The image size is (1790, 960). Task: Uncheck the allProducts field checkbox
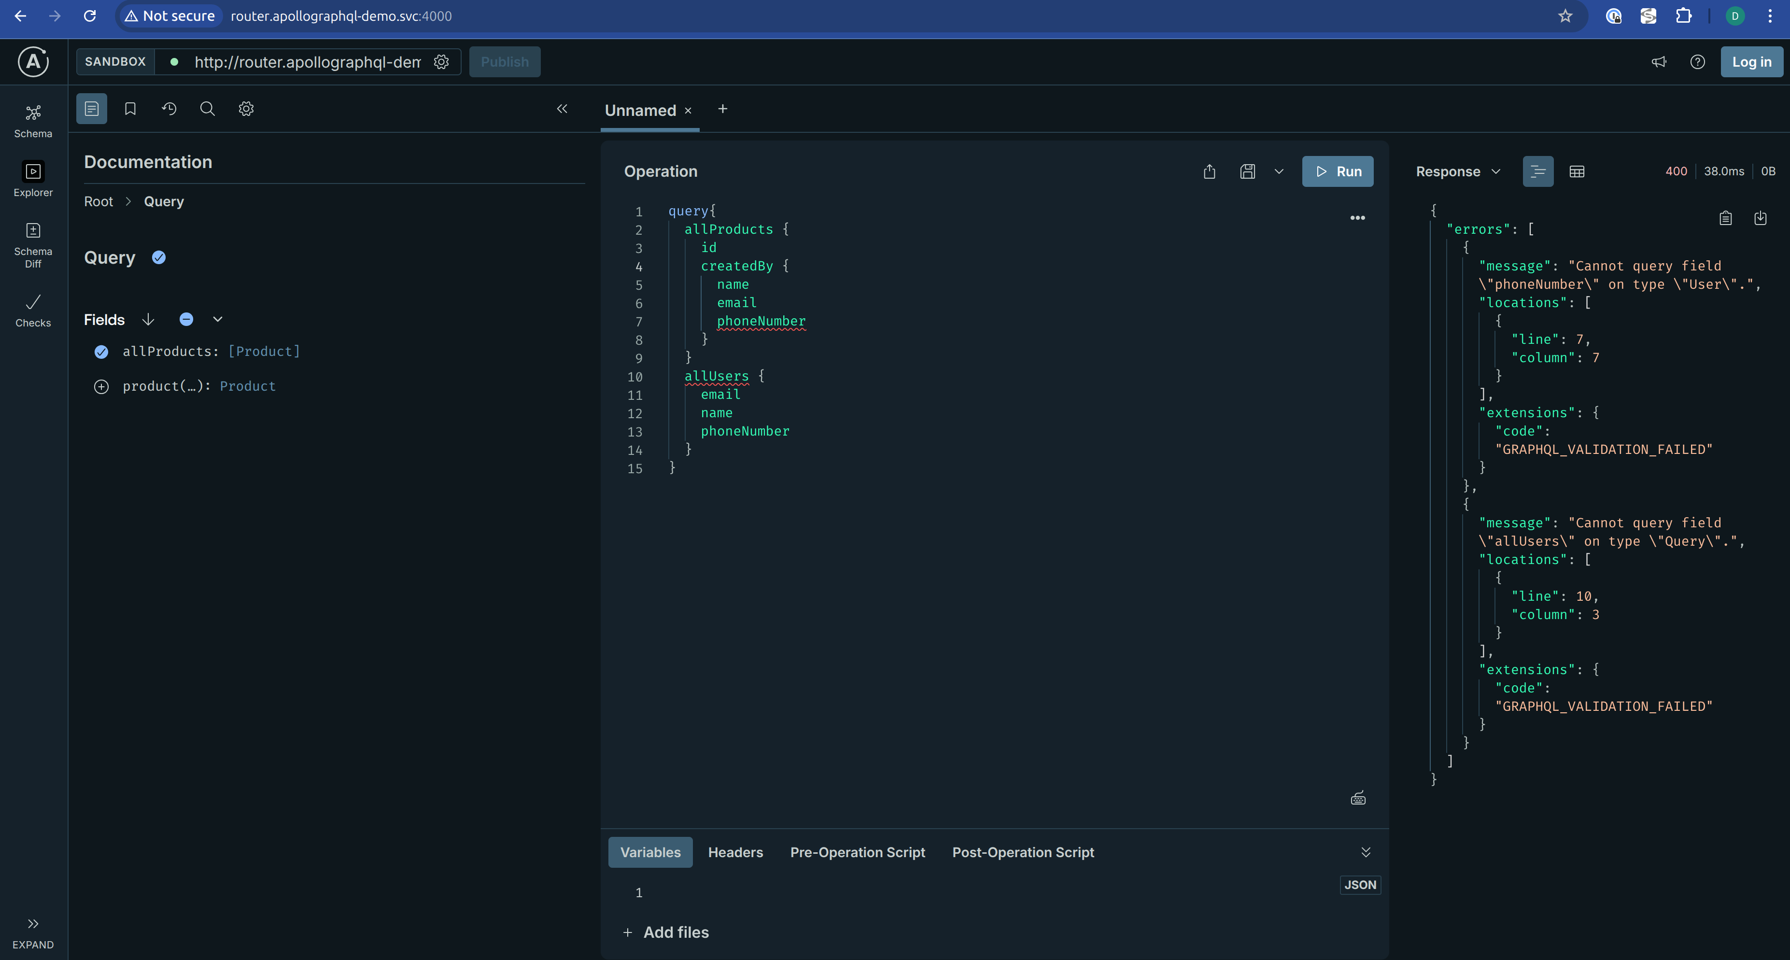(101, 352)
